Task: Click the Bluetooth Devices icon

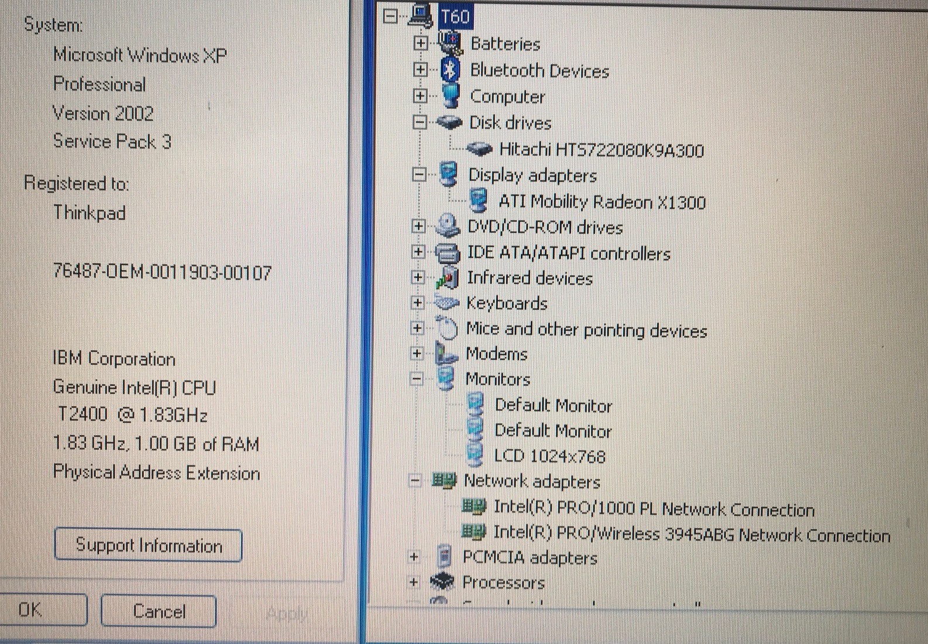Action: click(x=449, y=70)
